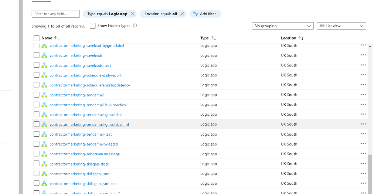Click logic app icon for contractormarketing-schedulereportupdatedcv
Screen dimensions: 378x194
[44, 85]
